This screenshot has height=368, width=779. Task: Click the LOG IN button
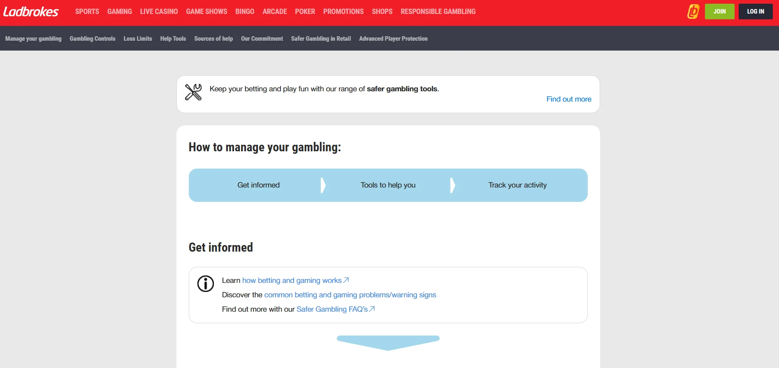756,12
